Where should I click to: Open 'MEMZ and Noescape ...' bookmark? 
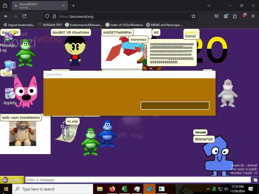pos(164,25)
